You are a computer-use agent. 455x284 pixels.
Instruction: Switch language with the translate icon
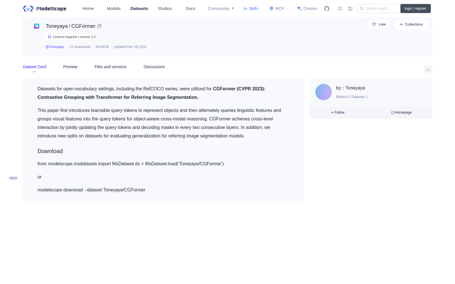[x=350, y=9]
